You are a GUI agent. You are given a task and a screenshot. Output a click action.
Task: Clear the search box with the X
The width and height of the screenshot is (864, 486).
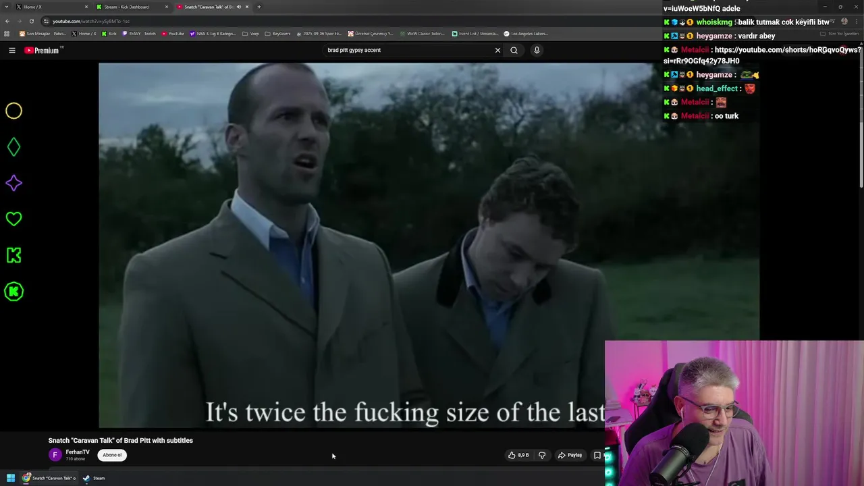497,50
